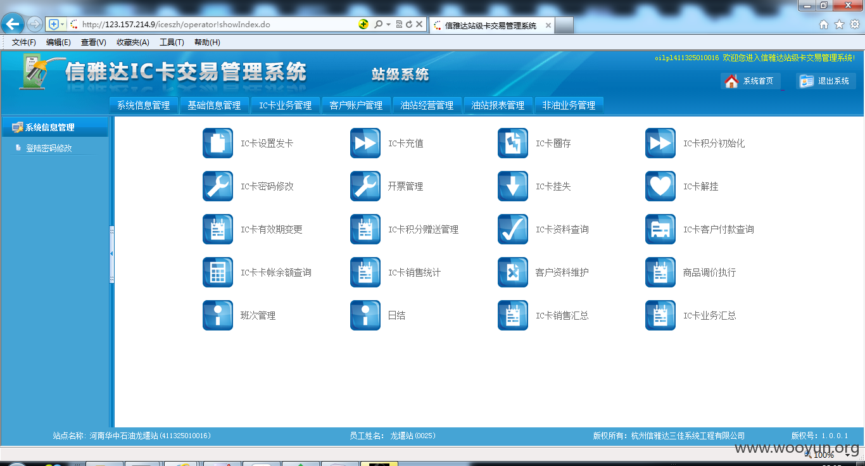The width and height of the screenshot is (865, 466).
Task: Open the 工具(T) menu
Action: click(x=172, y=42)
